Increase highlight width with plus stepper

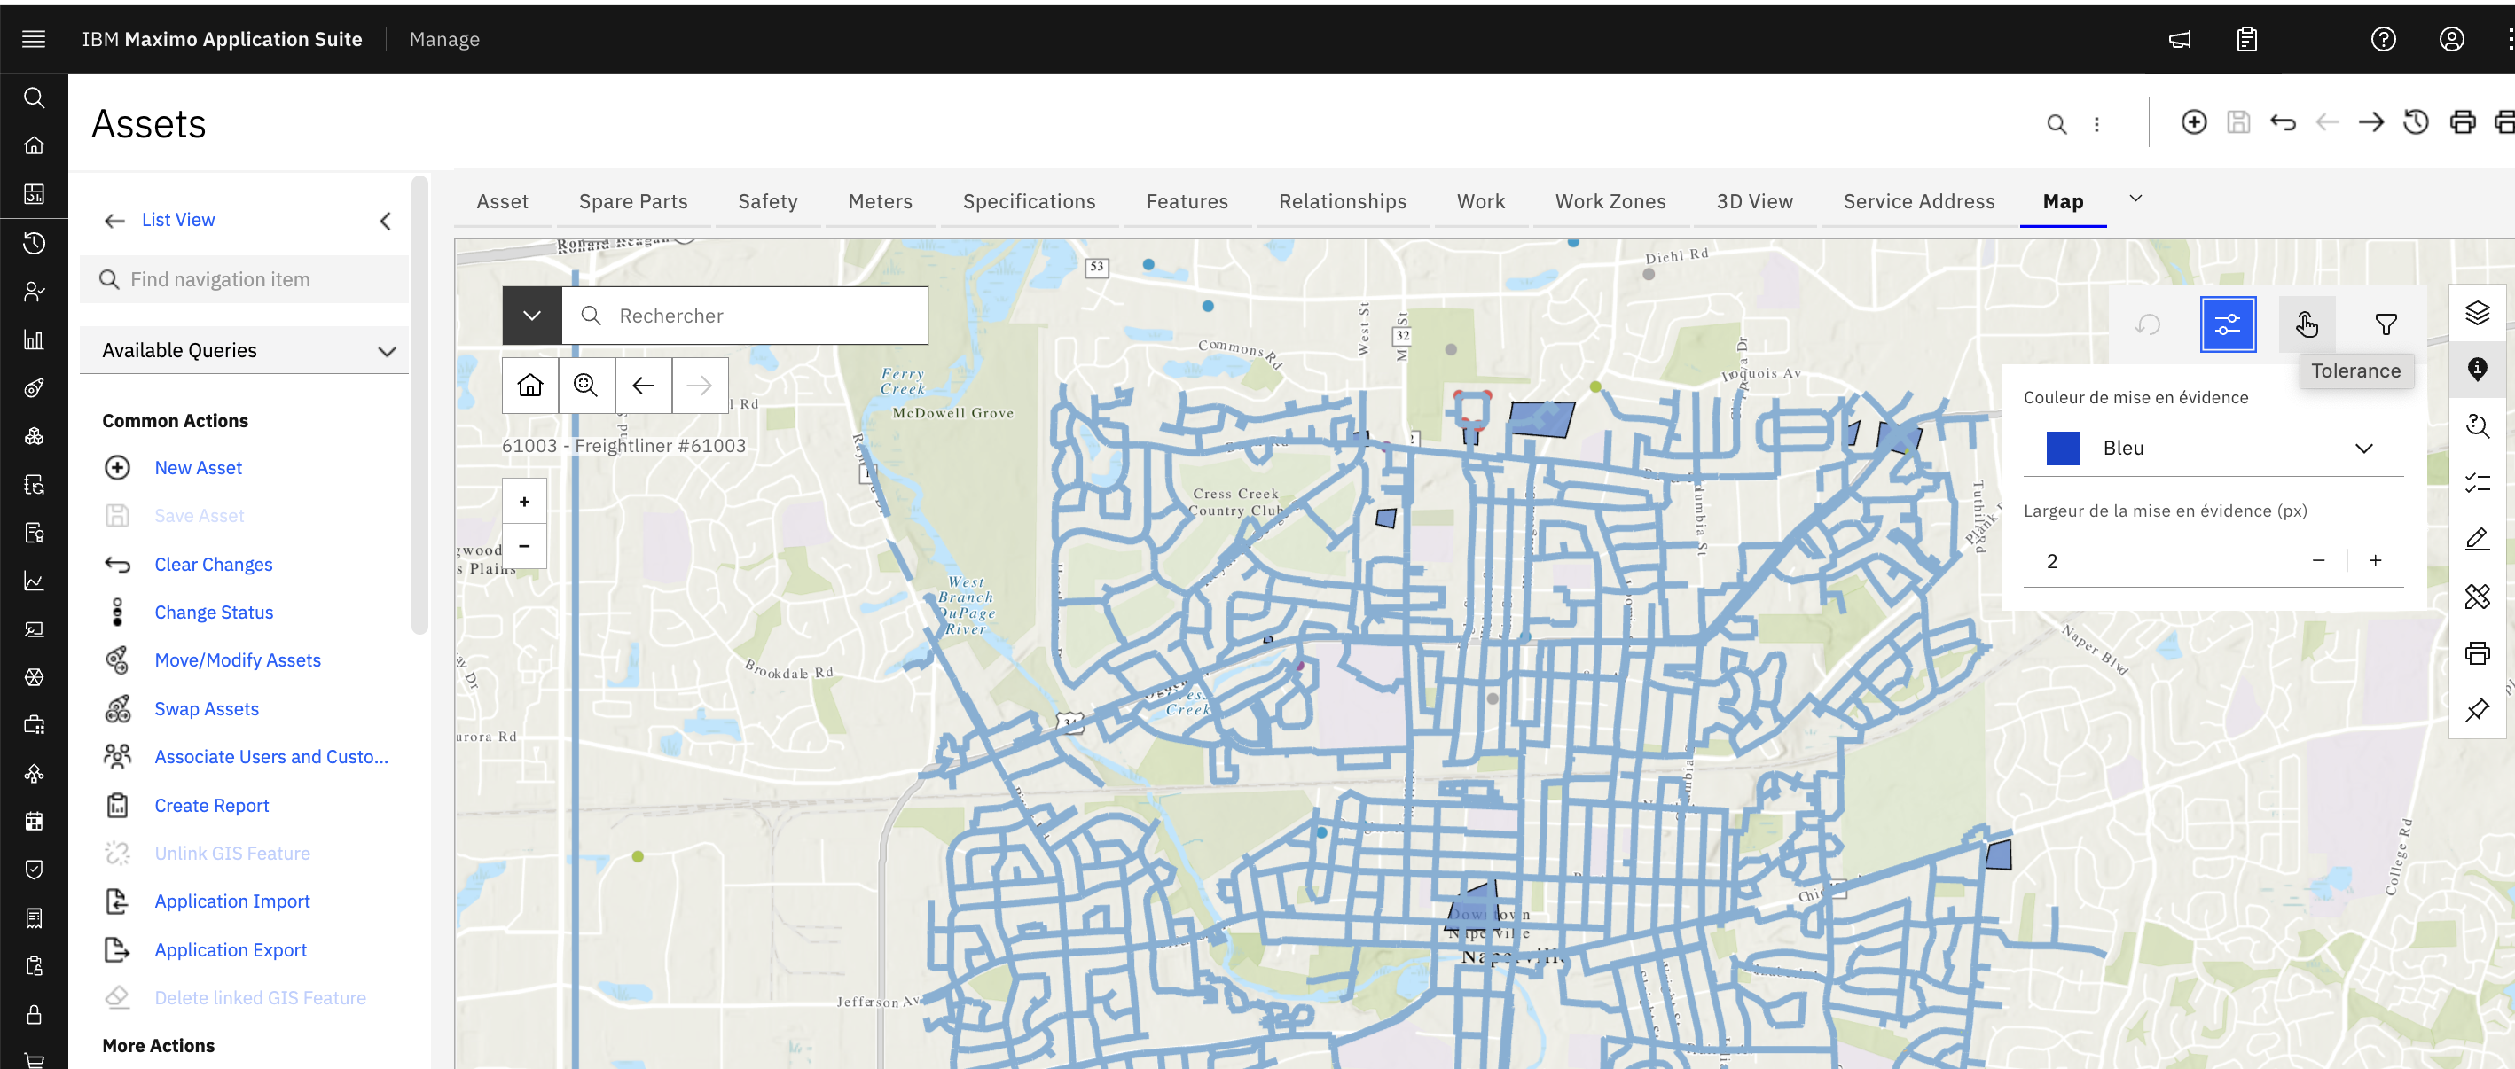pos(2374,560)
